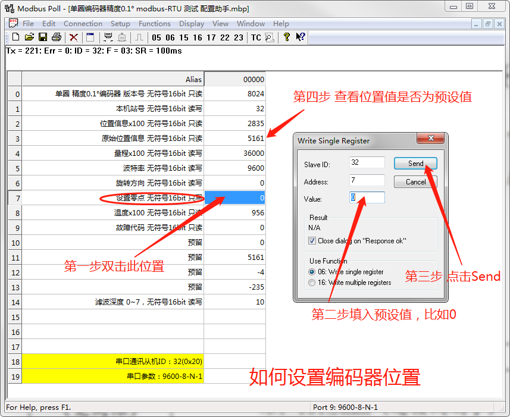Viewport: 510px width, 417px height.
Task: Click function 06 toolbar button
Action: coord(170,37)
